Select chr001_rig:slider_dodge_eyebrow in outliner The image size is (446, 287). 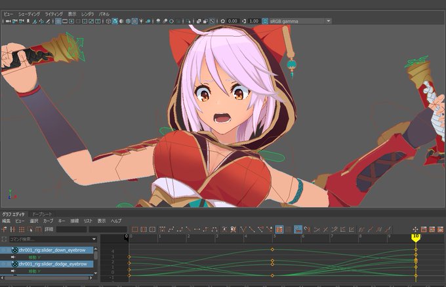(47, 264)
